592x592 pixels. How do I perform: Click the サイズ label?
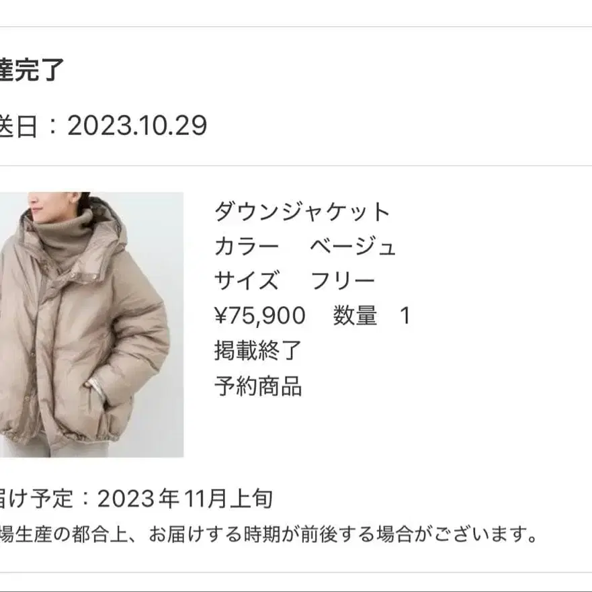click(x=247, y=281)
